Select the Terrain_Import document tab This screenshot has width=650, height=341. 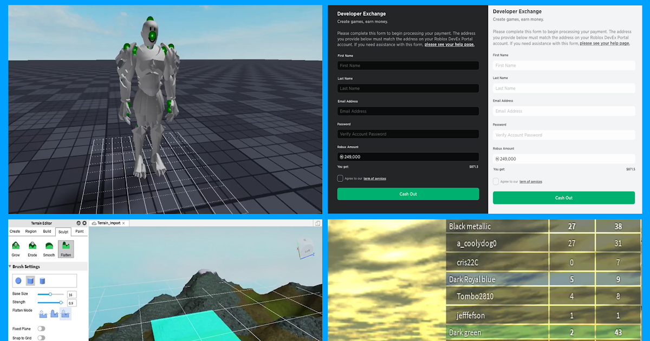pos(108,223)
